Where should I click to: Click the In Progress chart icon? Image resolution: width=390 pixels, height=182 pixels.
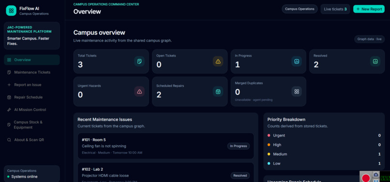click(297, 61)
